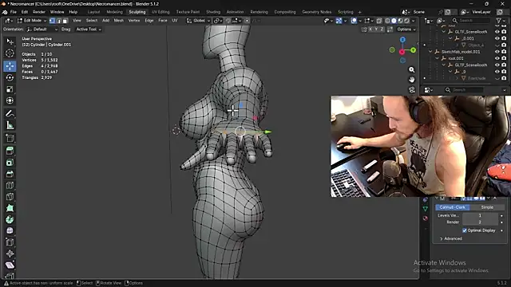Collapse the Sketchfab_model.001 tree item
The width and height of the screenshot is (511, 287).
pos(430,52)
